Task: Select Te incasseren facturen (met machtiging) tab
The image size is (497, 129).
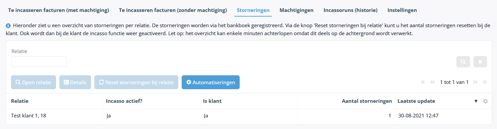Action: 59,10
